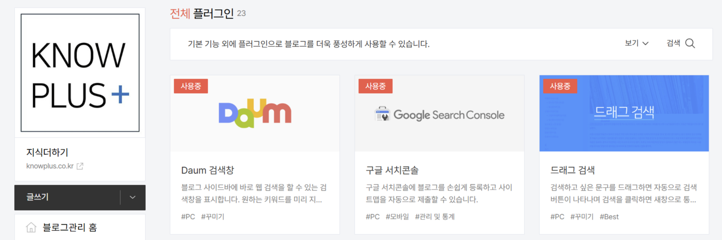The image size is (722, 240).
Task: Click the 전체 플러그인 heading
Action: [x=202, y=14]
